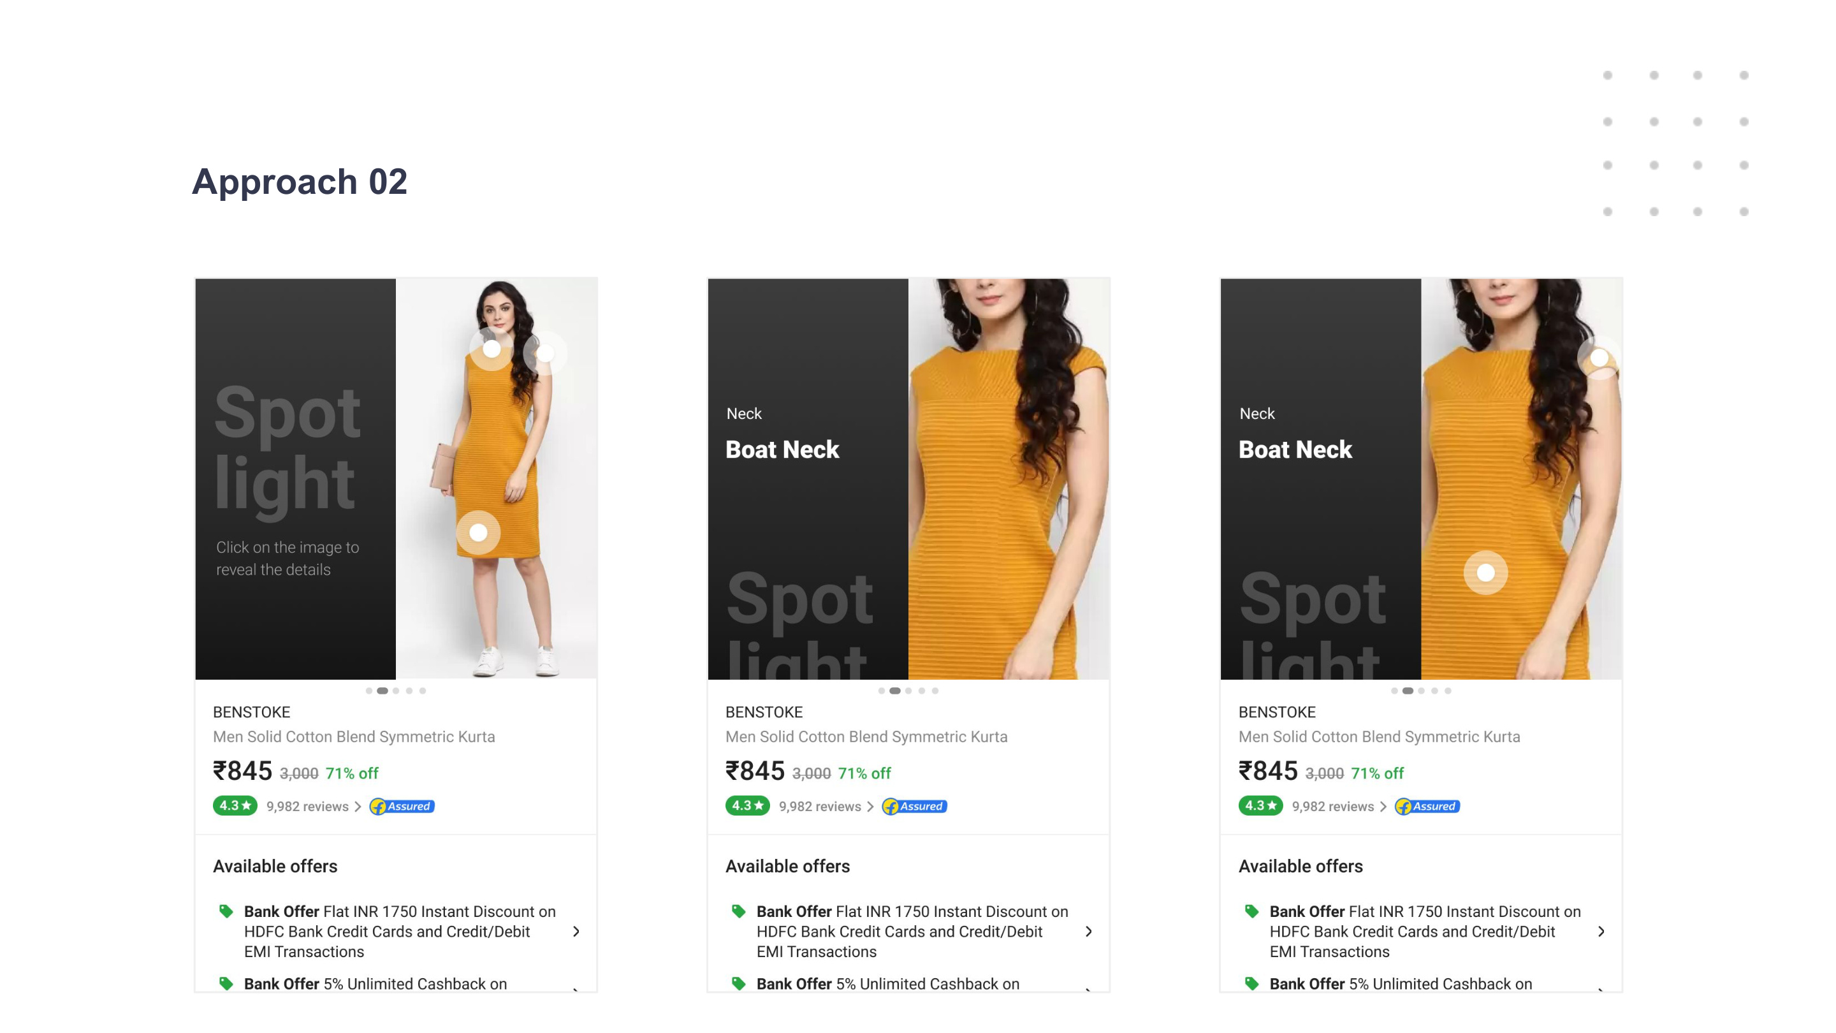The width and height of the screenshot is (1836, 1033).
Task: Expand the Flat INR 1750 offer chevron, third card
Action: click(x=1601, y=931)
